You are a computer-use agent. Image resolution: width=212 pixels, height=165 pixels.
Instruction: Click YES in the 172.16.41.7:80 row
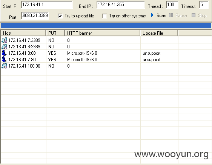pos(52,60)
